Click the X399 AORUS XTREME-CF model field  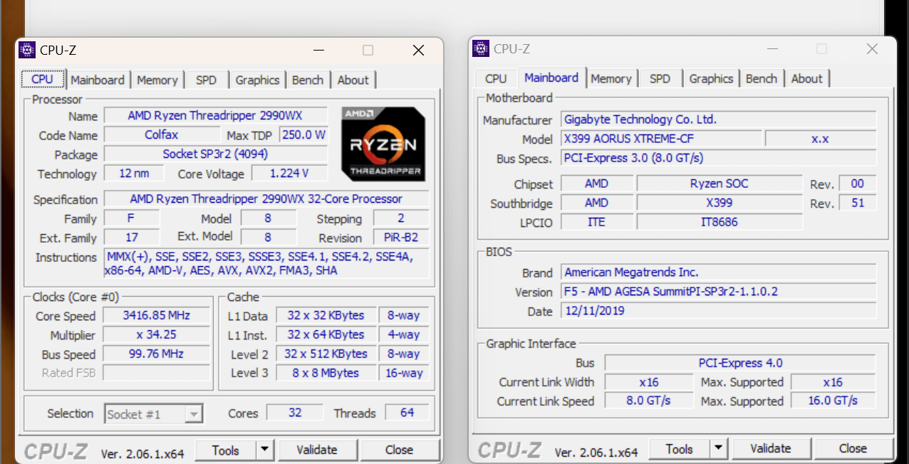(x=661, y=138)
